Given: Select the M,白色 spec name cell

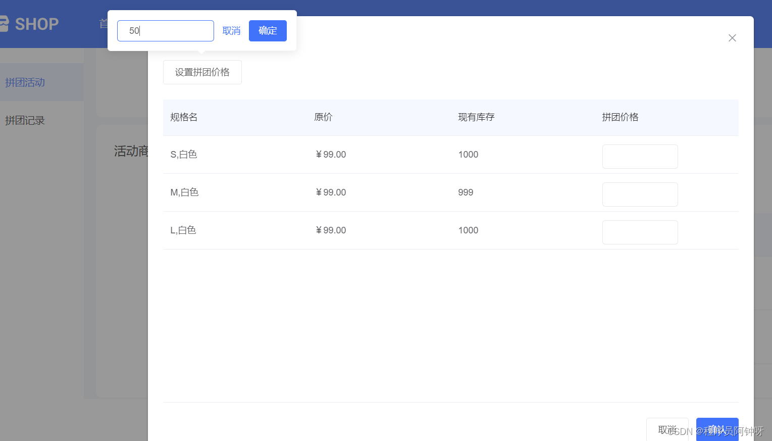Looking at the screenshot, I should coord(184,192).
